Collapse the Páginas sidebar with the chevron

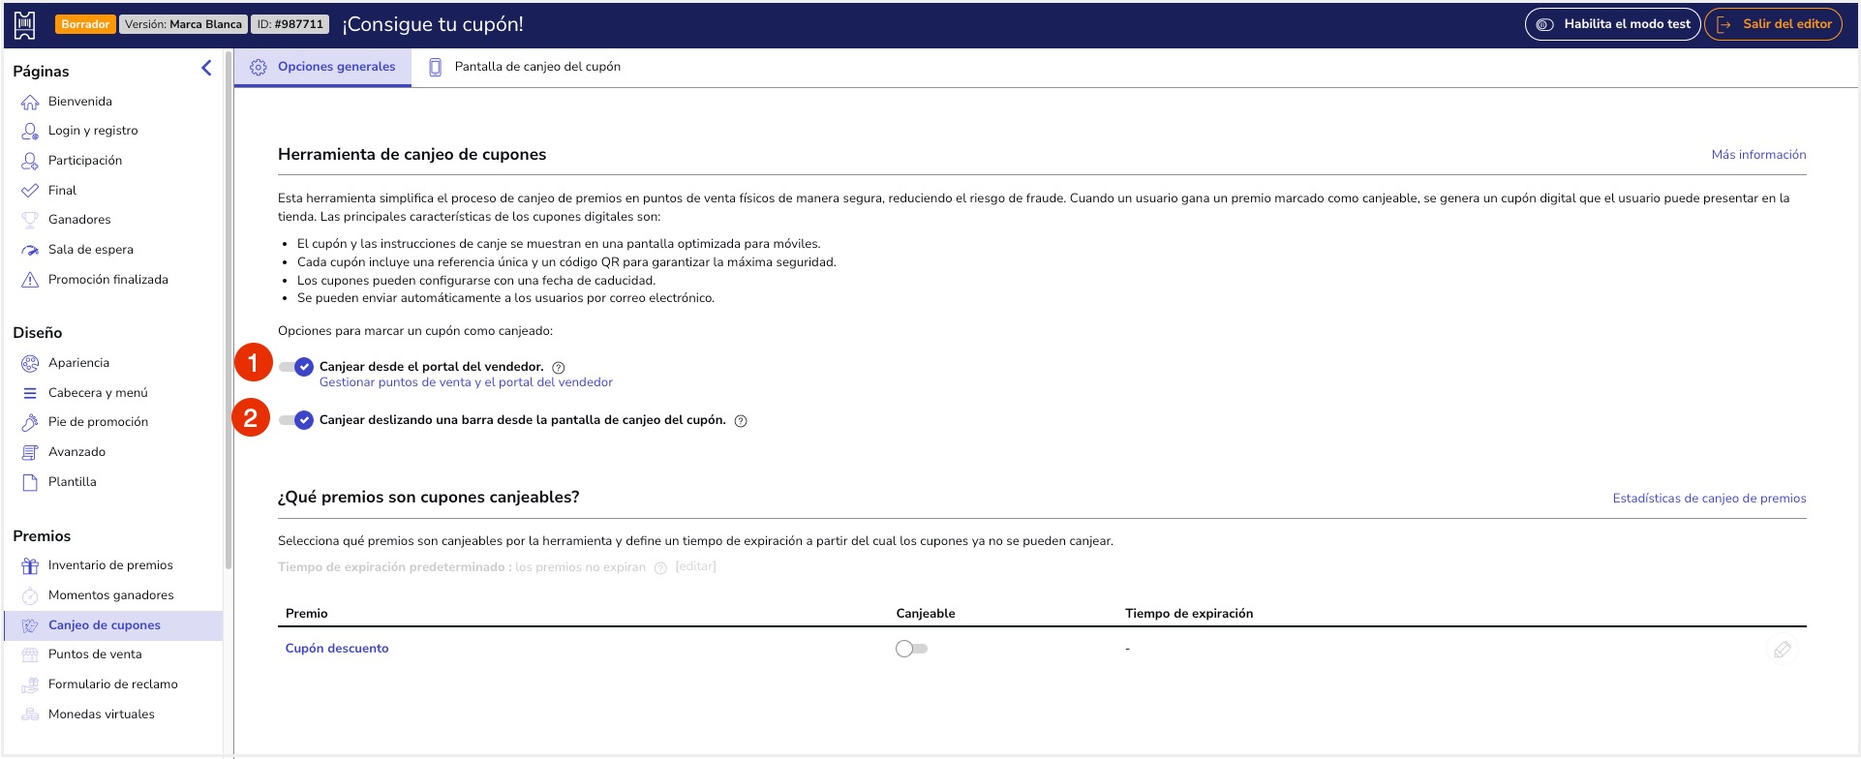click(x=206, y=68)
